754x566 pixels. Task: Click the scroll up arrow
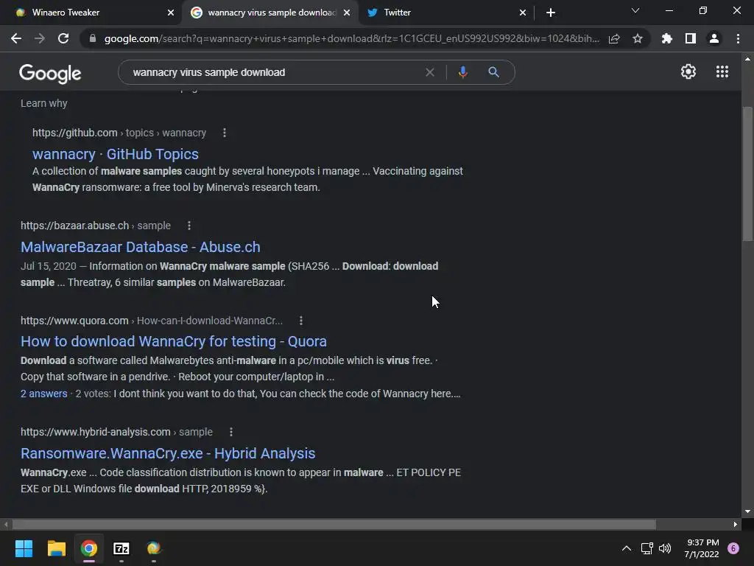point(747,59)
